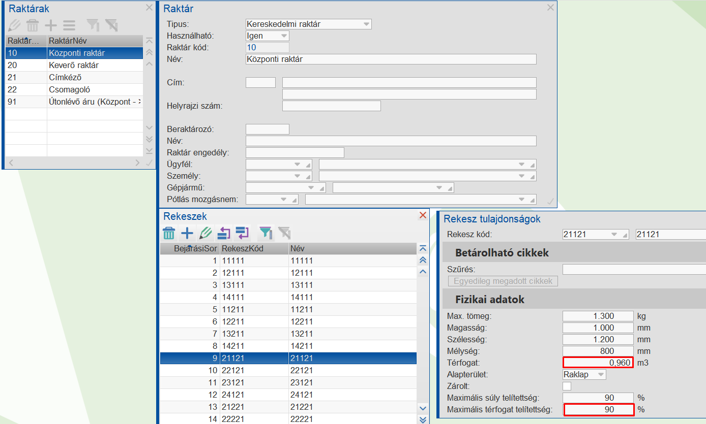The height and width of the screenshot is (424, 706).
Task: Open the Típus dropdown
Action: pyautogui.click(x=366, y=24)
